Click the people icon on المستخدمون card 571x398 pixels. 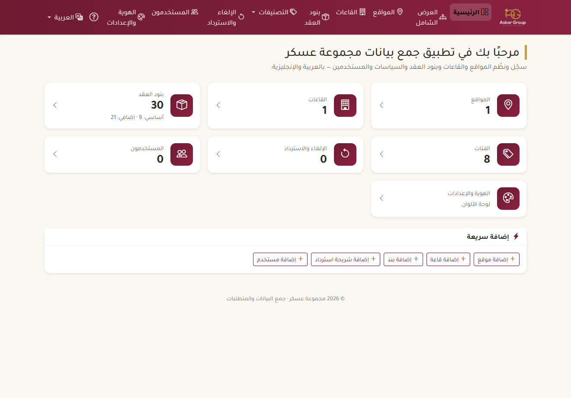(x=182, y=154)
